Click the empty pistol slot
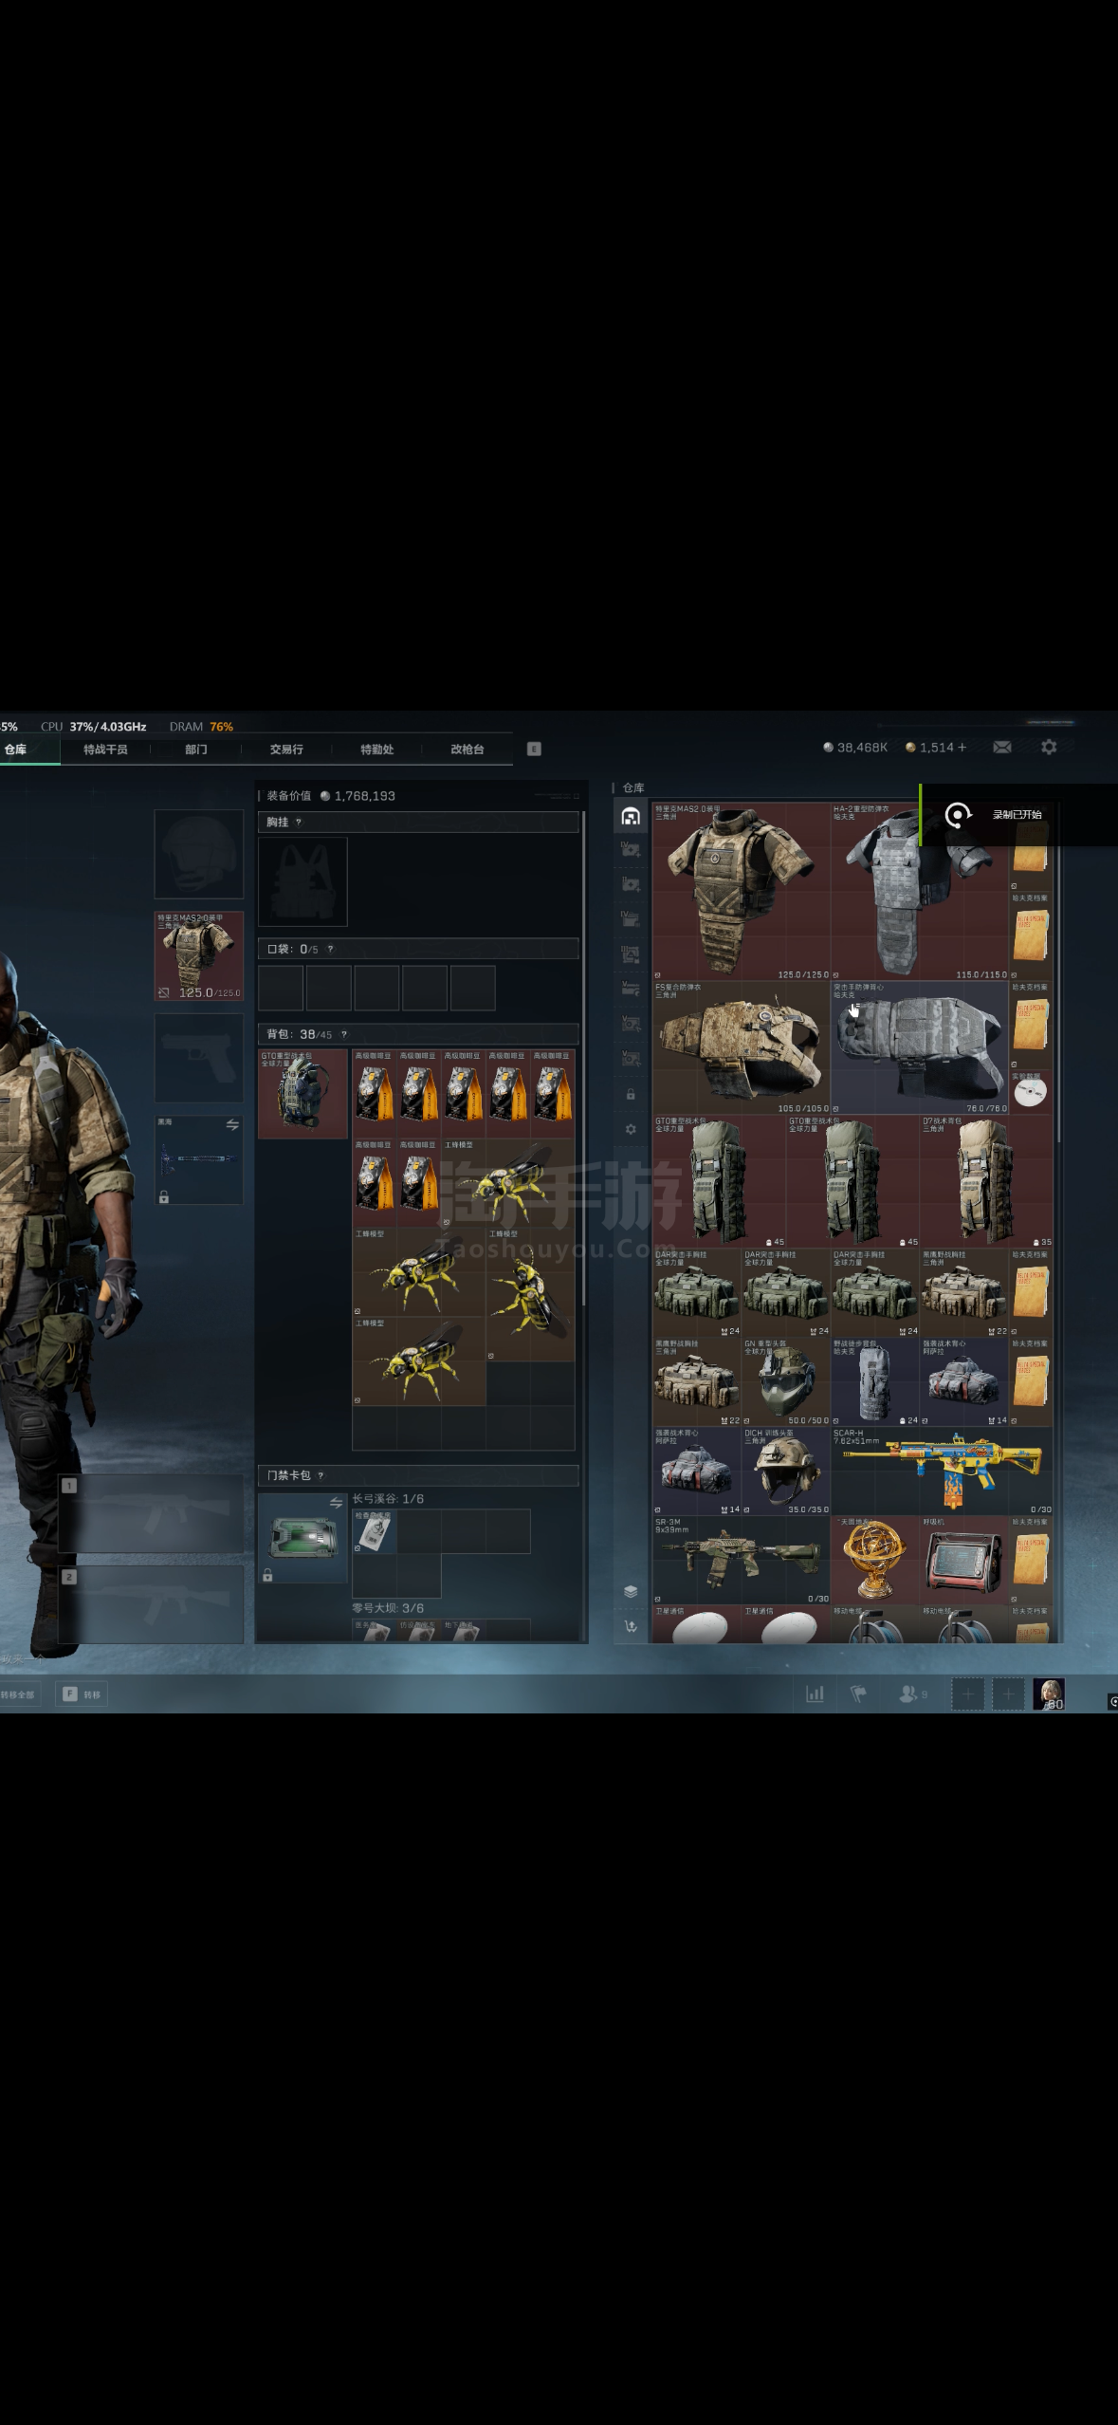 click(x=199, y=1058)
